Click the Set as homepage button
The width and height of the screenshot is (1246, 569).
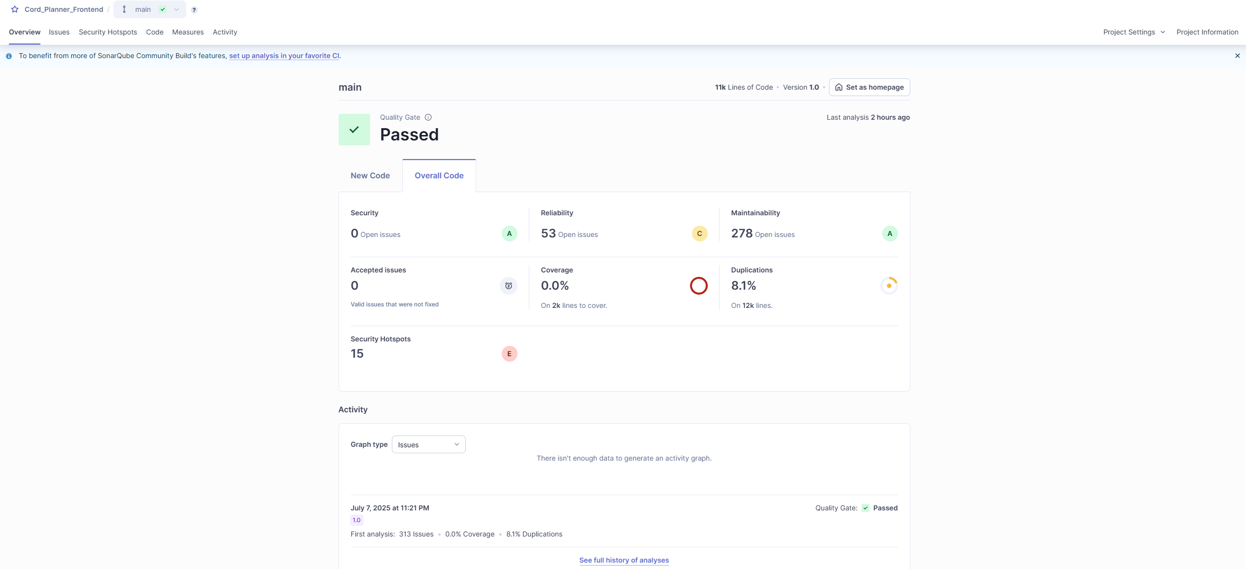[x=869, y=87]
